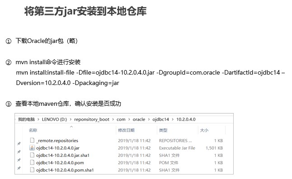Click the Dversion=10.2.0.4.0 -Dpackaging=jar line
This screenshot has width=292, height=179.
pyautogui.click(x=68, y=83)
